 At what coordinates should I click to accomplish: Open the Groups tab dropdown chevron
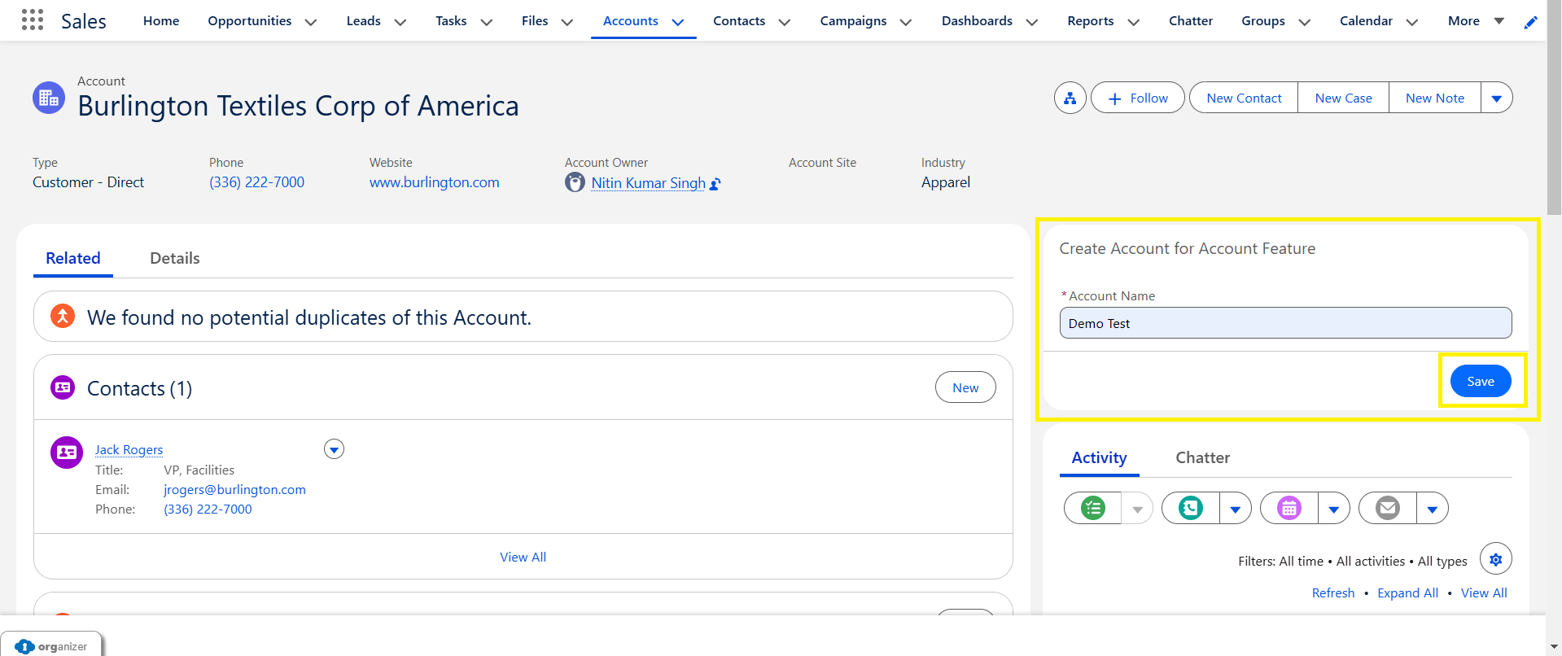(x=1304, y=22)
